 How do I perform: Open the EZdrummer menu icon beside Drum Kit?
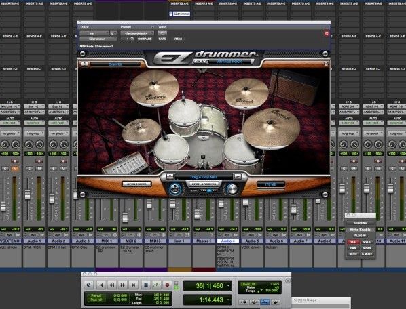tap(84, 64)
